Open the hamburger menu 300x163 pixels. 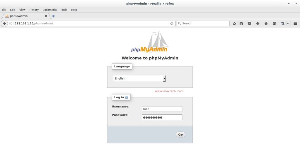coord(295,23)
